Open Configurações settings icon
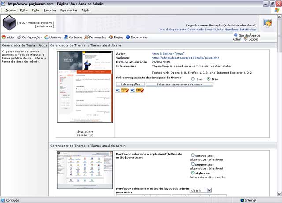 point(19,37)
